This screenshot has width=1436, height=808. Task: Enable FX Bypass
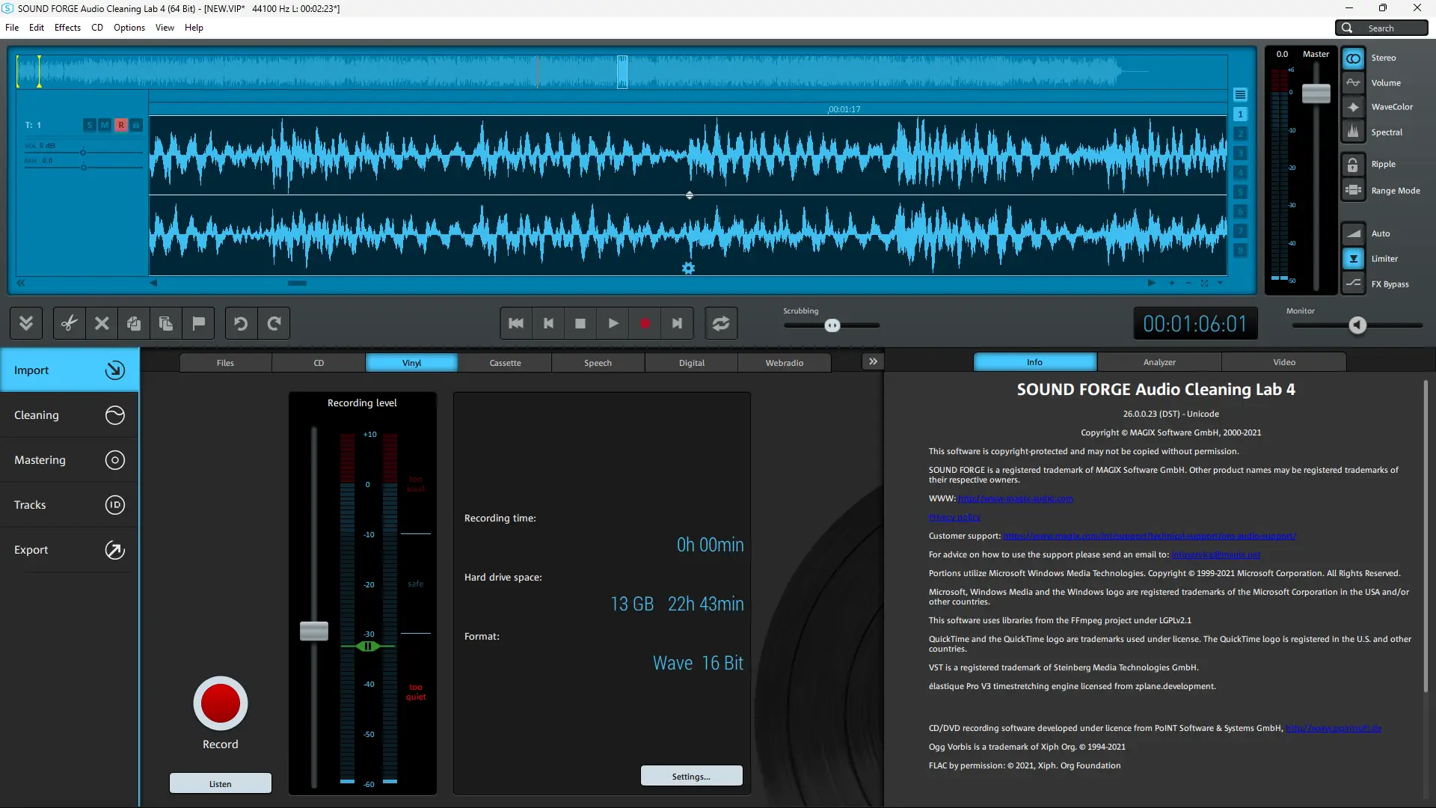pos(1353,284)
